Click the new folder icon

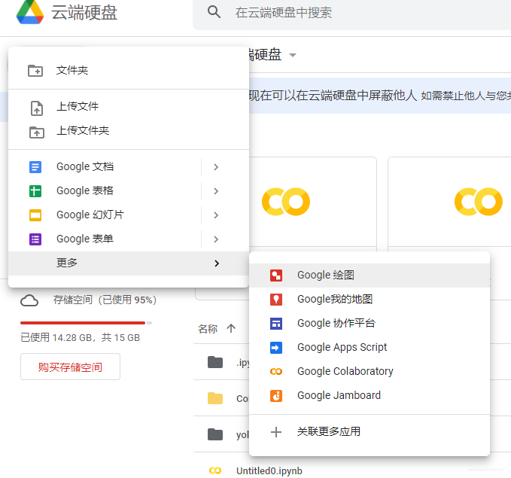[x=35, y=71]
